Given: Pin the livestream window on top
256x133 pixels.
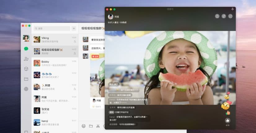Looking at the screenshot, I should (x=232, y=9).
